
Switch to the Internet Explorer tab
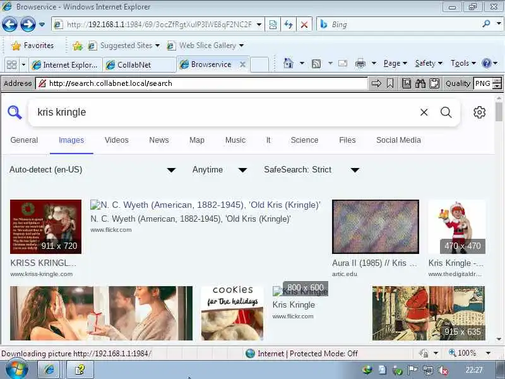[x=66, y=65]
